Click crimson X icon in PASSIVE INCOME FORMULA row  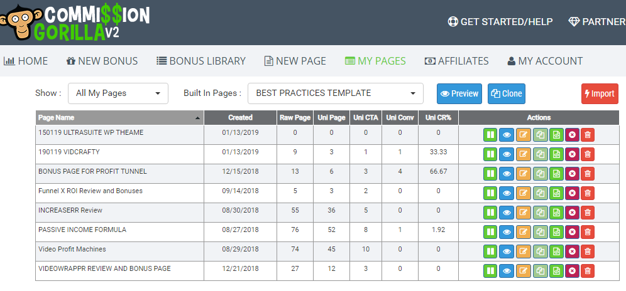click(x=572, y=232)
